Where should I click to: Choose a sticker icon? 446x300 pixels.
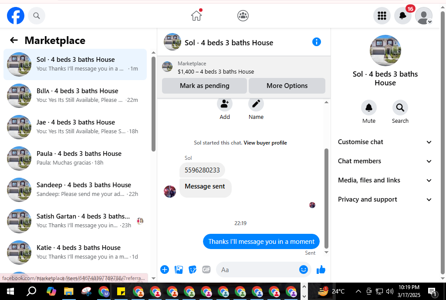(193, 270)
